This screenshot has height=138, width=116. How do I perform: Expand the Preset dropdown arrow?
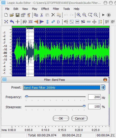point(103,88)
